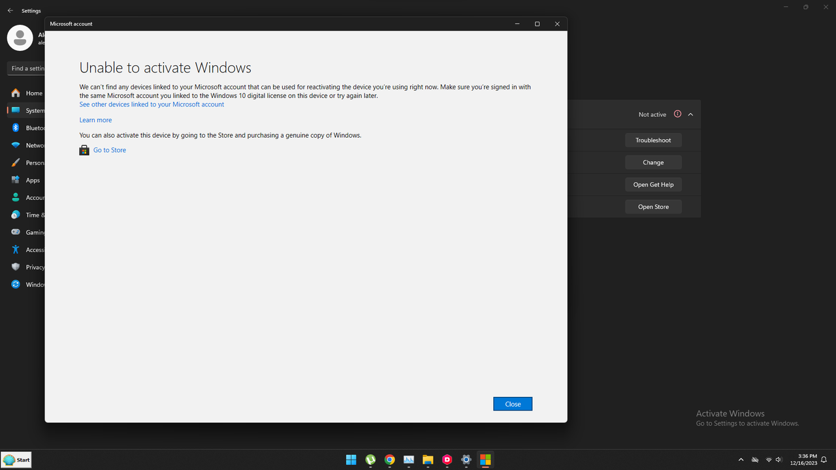This screenshot has width=836, height=470.
Task: Open the red hexagon recorder taskbar app
Action: tap(447, 460)
